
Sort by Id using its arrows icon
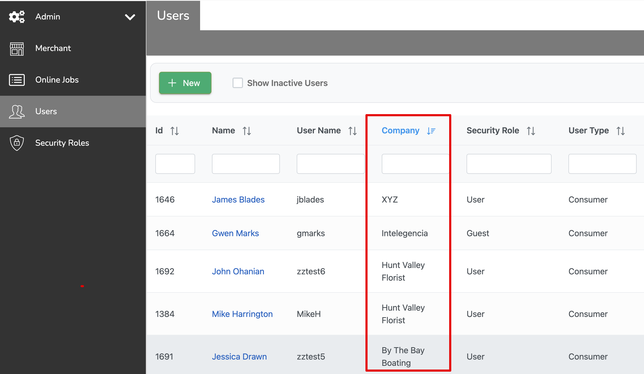click(x=175, y=131)
